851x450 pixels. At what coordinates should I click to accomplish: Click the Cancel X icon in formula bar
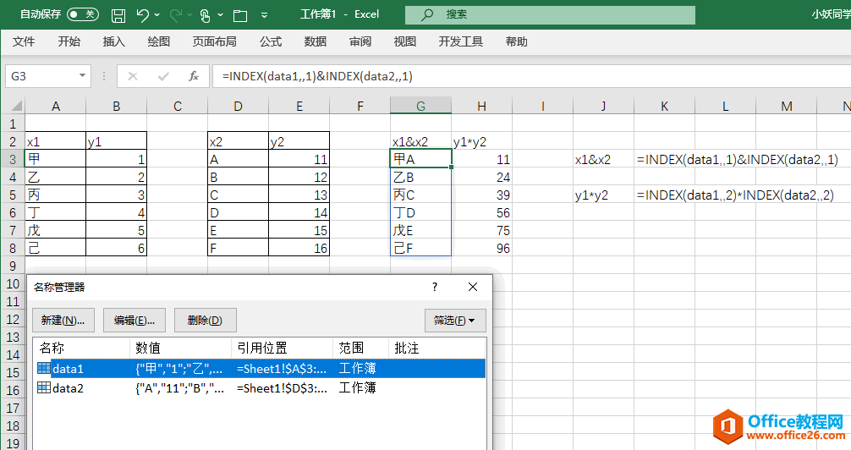133,76
